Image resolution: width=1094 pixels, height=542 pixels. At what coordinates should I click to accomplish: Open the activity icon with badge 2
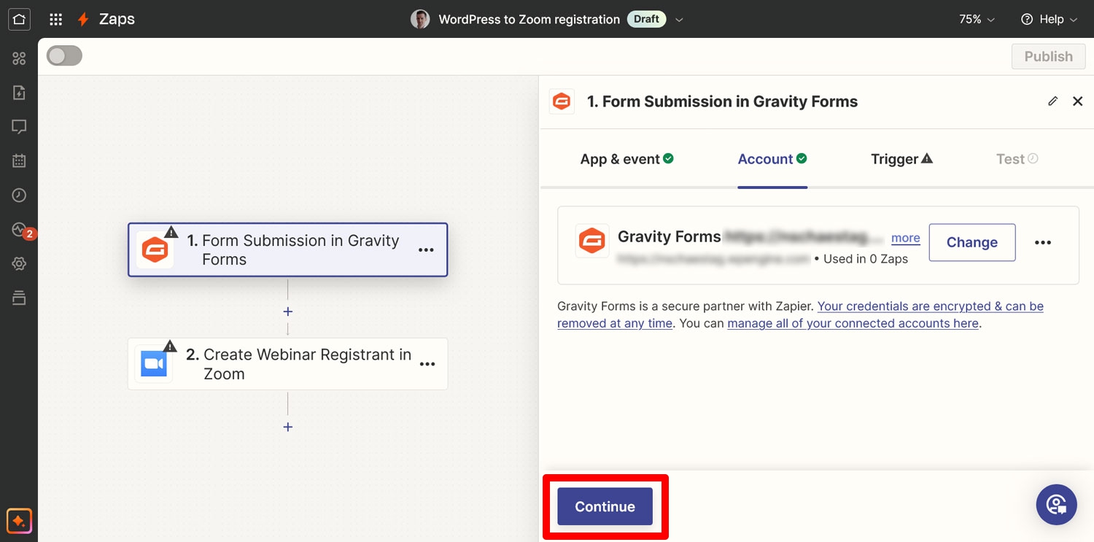pyautogui.click(x=20, y=230)
